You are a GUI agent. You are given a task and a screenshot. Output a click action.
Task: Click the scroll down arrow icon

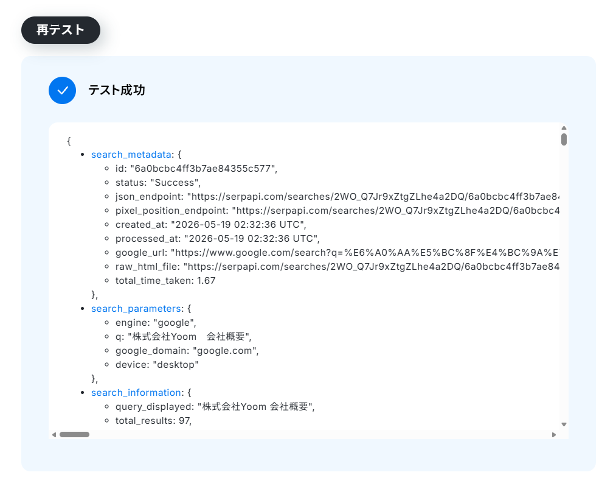(564, 424)
